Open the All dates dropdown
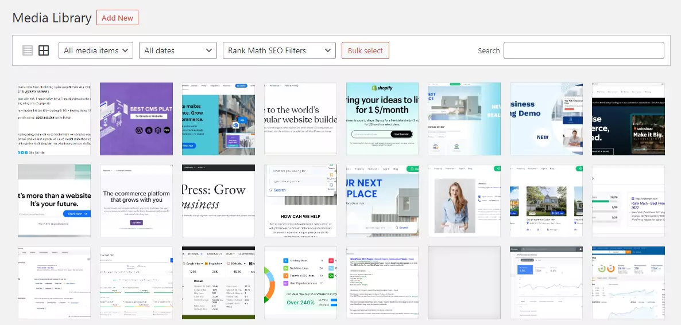The height and width of the screenshot is (325, 681). click(x=178, y=50)
